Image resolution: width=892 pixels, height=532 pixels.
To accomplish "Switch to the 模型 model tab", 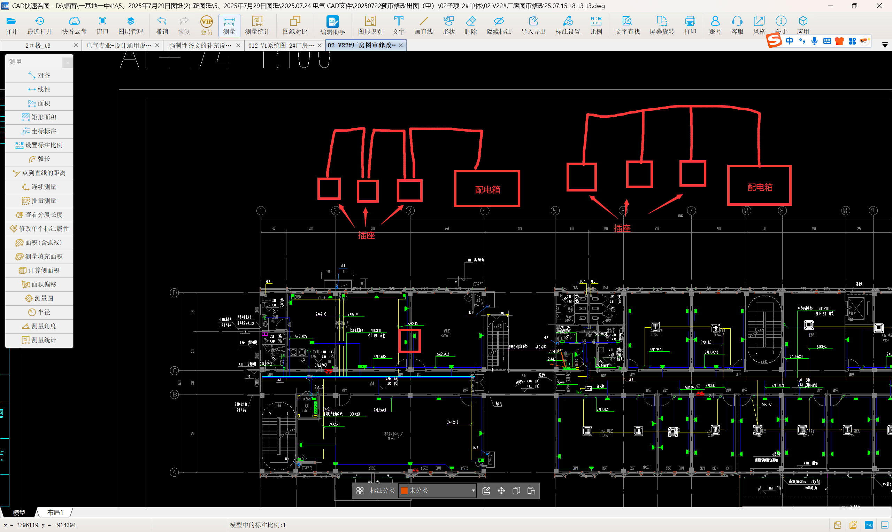I will tap(19, 513).
